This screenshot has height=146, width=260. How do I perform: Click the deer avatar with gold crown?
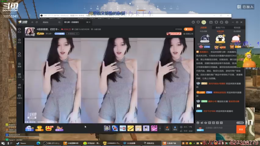(x=220, y=39)
